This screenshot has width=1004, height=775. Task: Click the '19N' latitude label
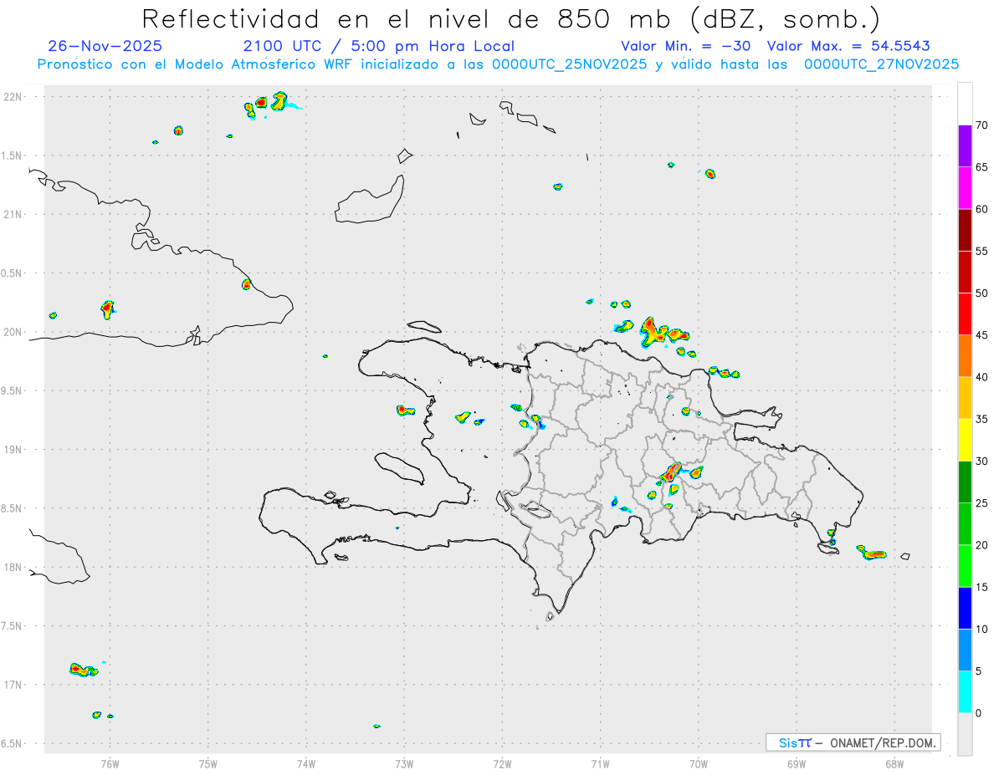13,450
